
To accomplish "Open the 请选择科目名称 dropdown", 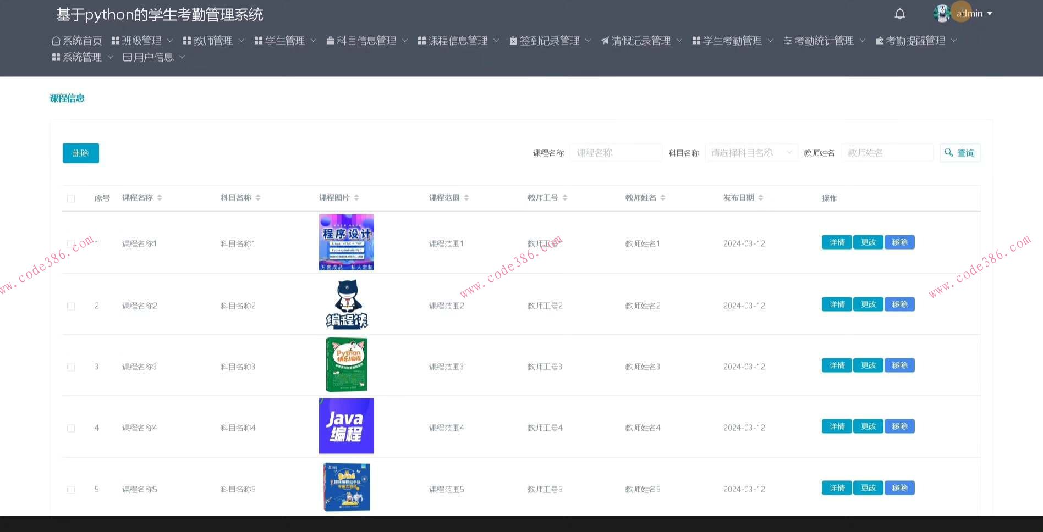I will tap(751, 152).
